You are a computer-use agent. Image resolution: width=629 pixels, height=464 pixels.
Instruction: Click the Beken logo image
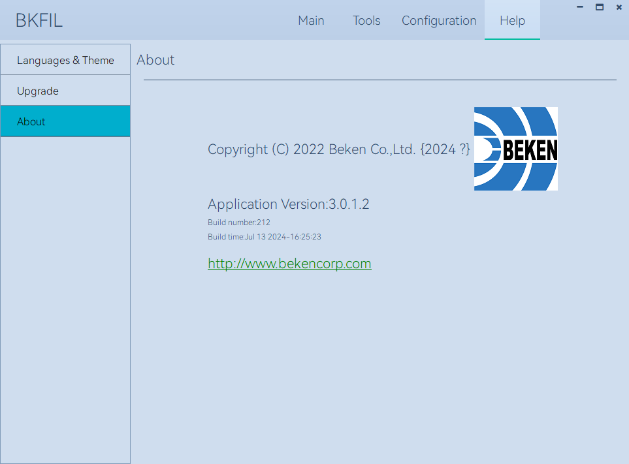tap(515, 149)
